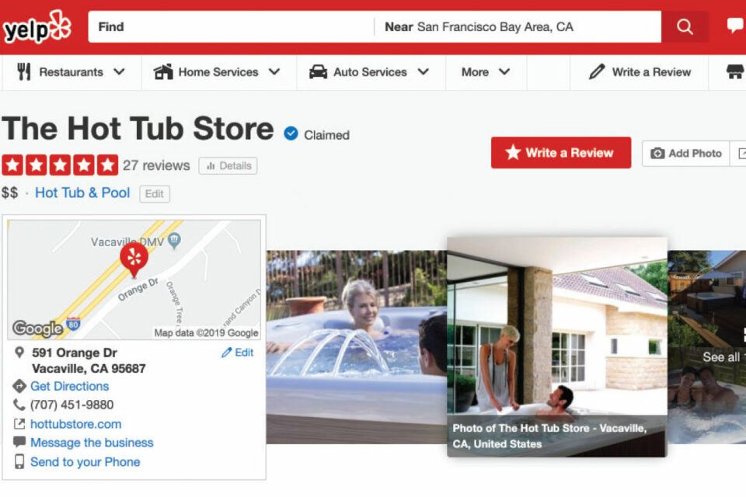
Task: Click the red Write a Review button
Action: click(x=561, y=153)
